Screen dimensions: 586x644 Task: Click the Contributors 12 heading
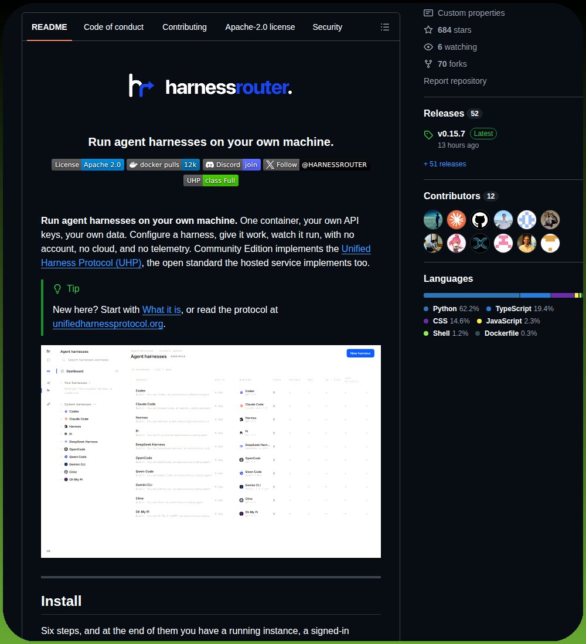461,196
